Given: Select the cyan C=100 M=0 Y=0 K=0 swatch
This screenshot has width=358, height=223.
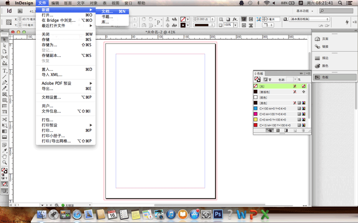Looking at the screenshot, I should point(272,108).
